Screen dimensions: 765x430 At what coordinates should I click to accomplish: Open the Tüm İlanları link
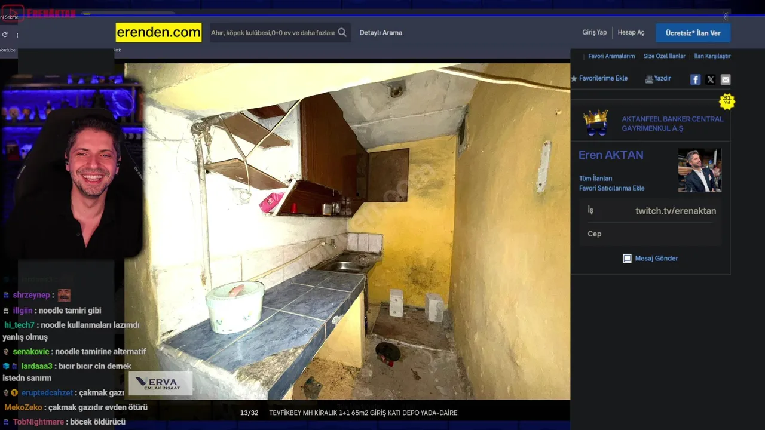595,179
